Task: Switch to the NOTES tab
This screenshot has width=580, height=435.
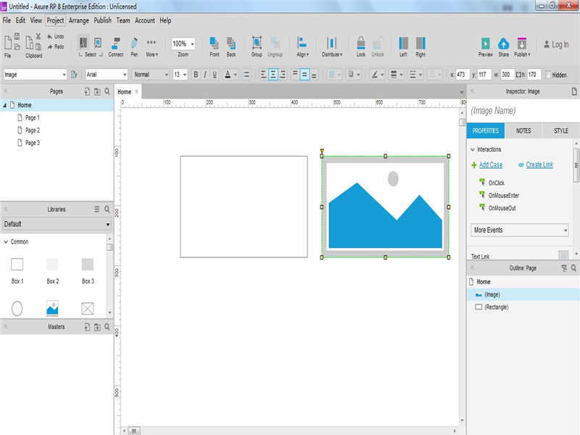Action: tap(523, 130)
